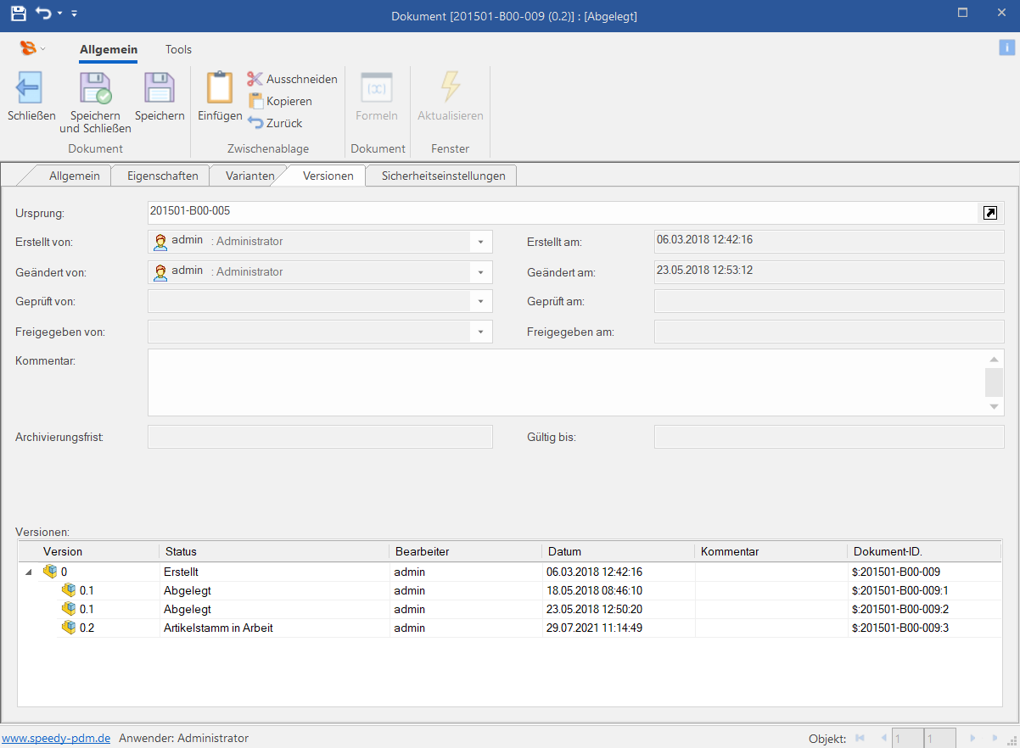Collapse version 0 tree node

30,572
